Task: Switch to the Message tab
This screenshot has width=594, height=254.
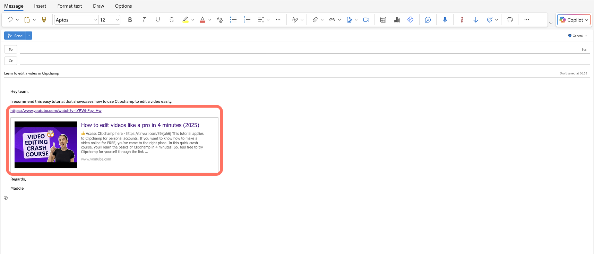Action: coord(14,6)
